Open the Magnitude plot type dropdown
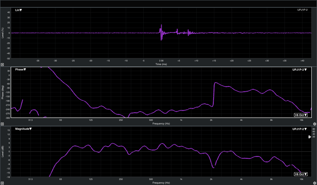This screenshot has height=185, width=317. click(x=24, y=129)
